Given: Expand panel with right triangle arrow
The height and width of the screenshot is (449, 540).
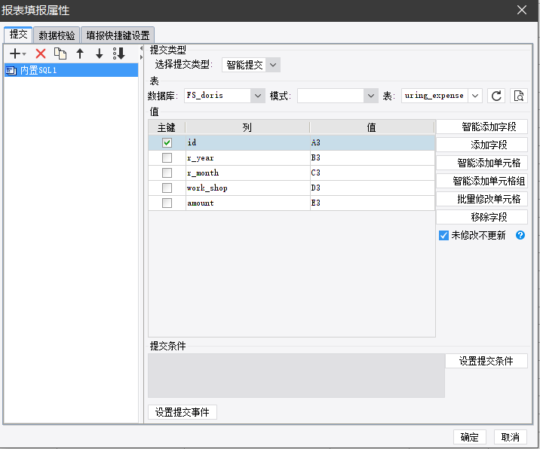Looking at the screenshot, I should pyautogui.click(x=141, y=57).
